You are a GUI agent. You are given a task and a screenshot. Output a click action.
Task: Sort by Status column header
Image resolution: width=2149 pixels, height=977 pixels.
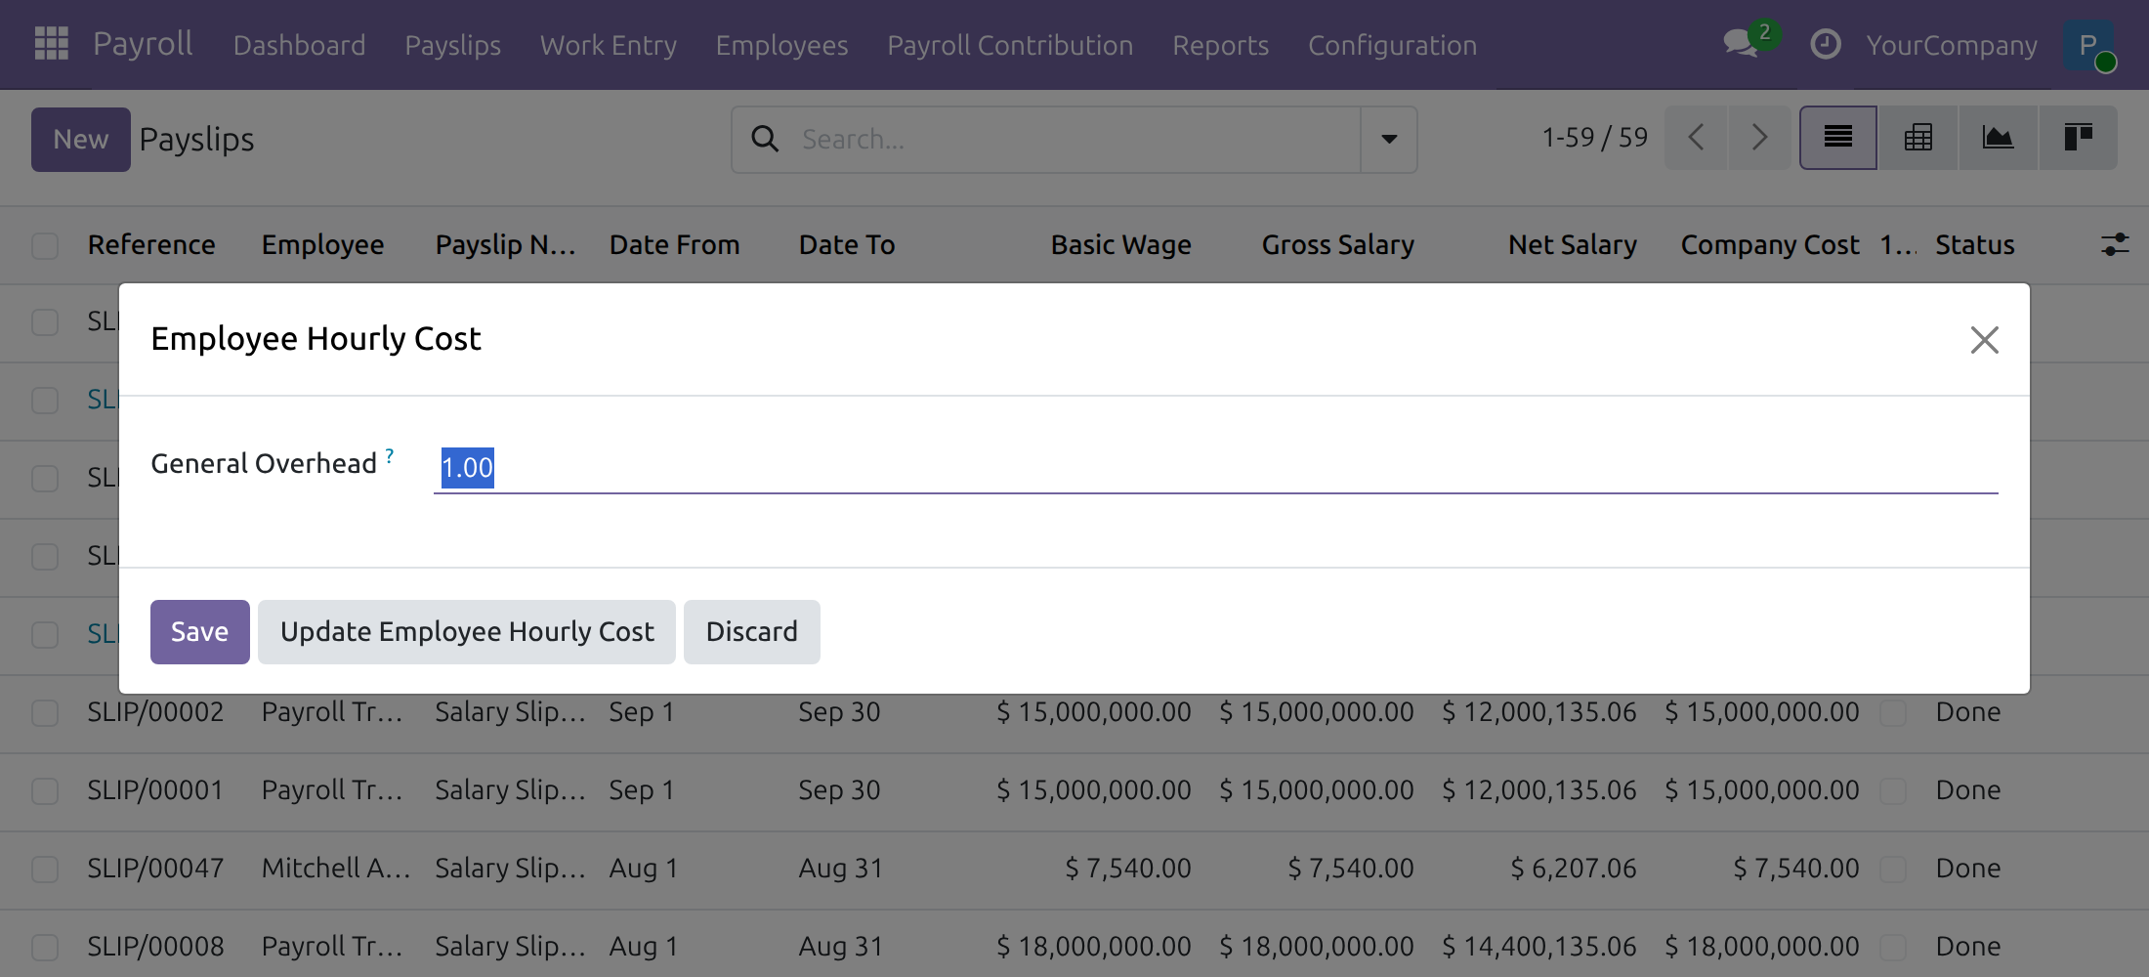point(1975,244)
